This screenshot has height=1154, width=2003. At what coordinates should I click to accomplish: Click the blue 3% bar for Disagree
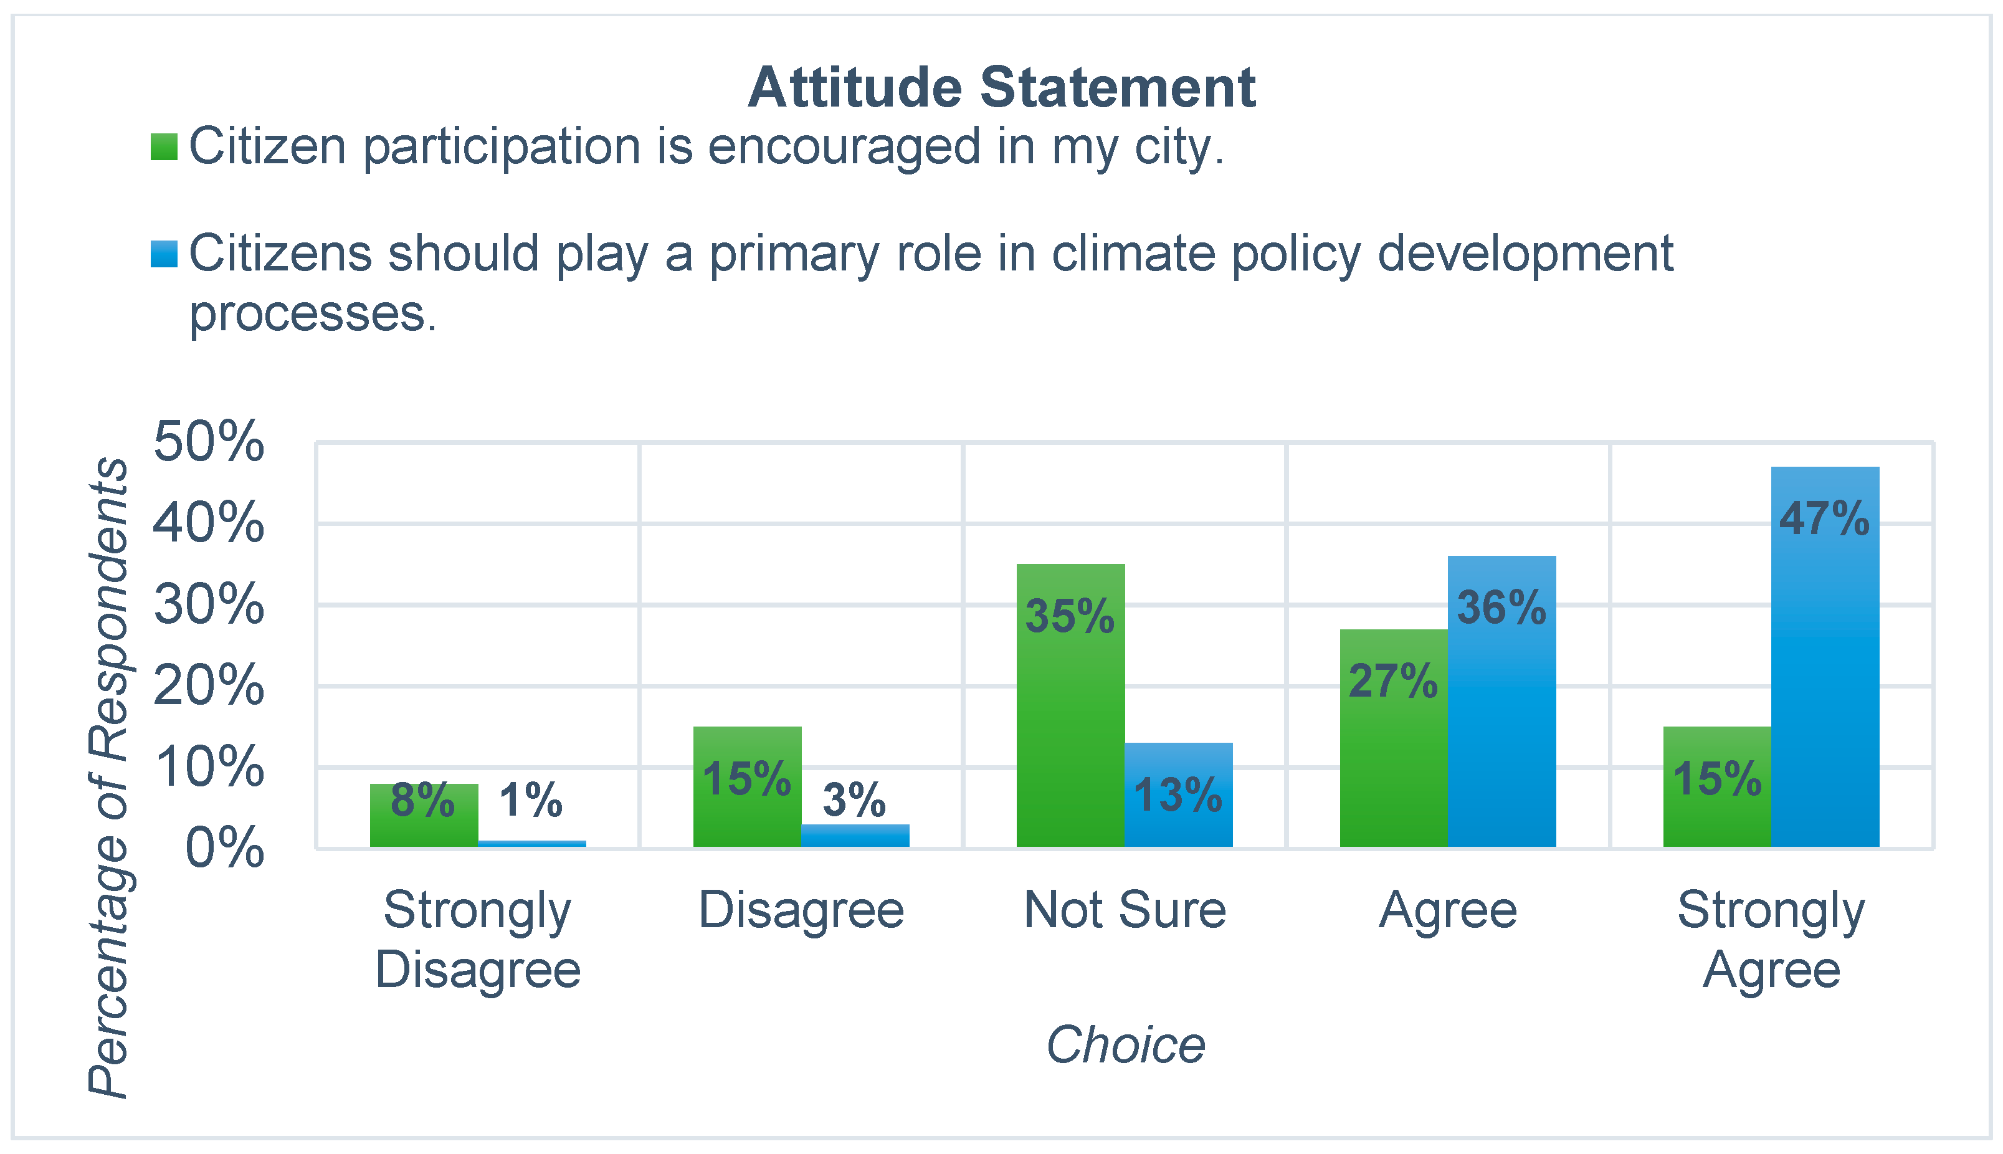pyautogui.click(x=855, y=836)
